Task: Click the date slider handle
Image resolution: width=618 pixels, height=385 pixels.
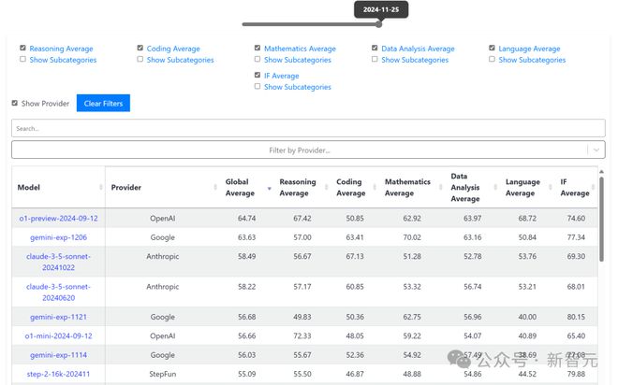Action: (x=378, y=24)
